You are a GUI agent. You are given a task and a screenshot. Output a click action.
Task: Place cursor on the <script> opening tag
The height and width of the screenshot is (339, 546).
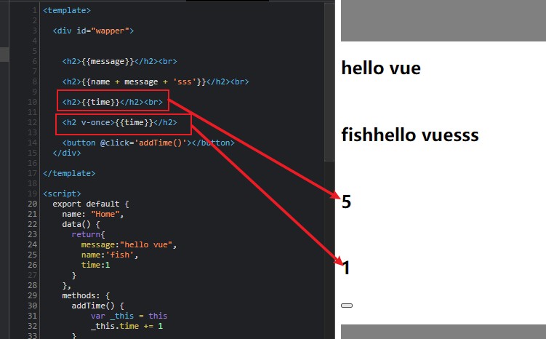coord(62,194)
